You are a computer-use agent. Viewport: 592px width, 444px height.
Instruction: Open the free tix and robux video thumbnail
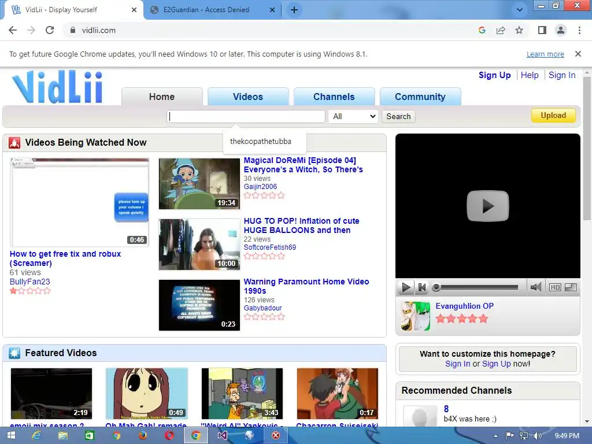pos(80,202)
